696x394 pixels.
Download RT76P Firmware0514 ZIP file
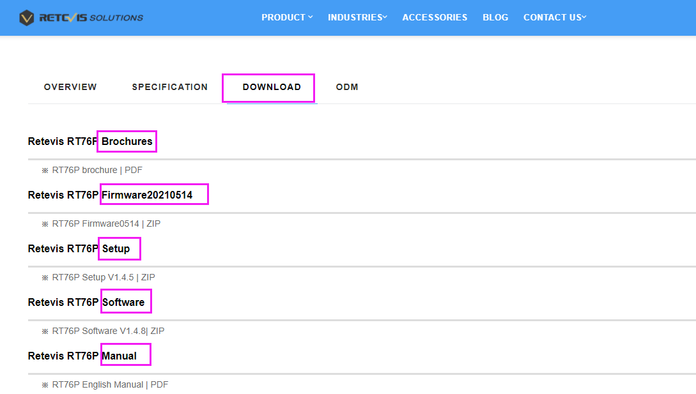(x=105, y=224)
